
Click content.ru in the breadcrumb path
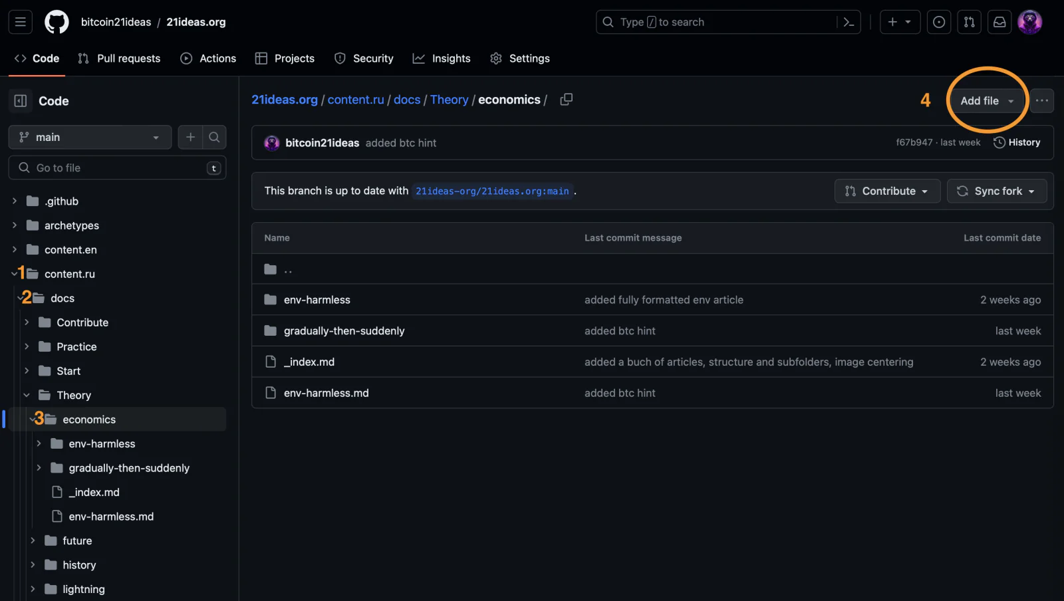point(356,100)
